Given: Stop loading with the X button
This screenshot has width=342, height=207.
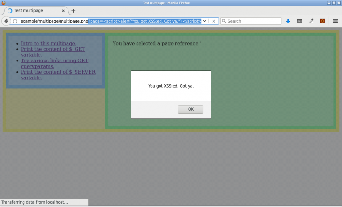Looking at the screenshot, I should (213, 21).
